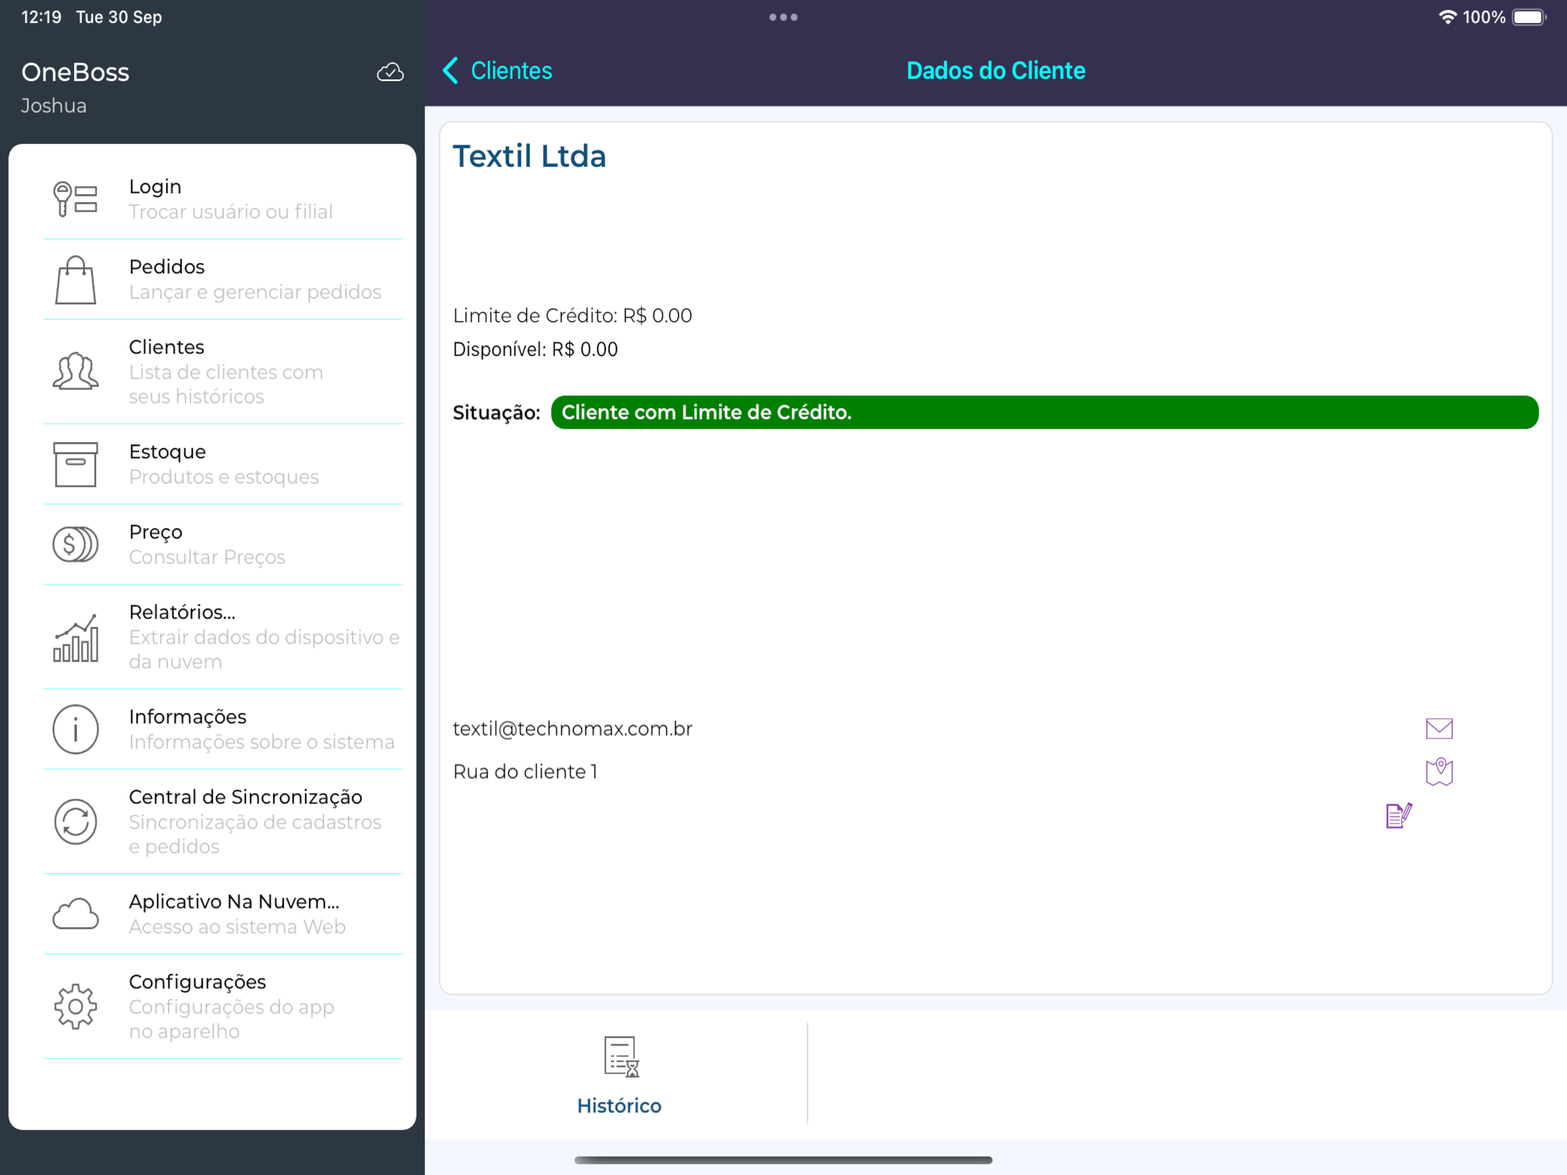Image resolution: width=1567 pixels, height=1175 pixels.
Task: Tap the Histórico tab label
Action: point(619,1106)
